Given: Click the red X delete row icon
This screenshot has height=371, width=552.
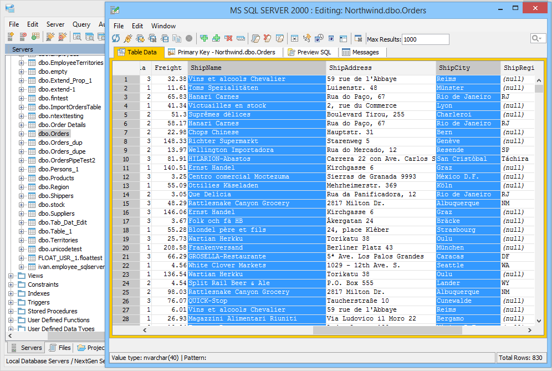Looking at the screenshot, I should click(x=228, y=38).
